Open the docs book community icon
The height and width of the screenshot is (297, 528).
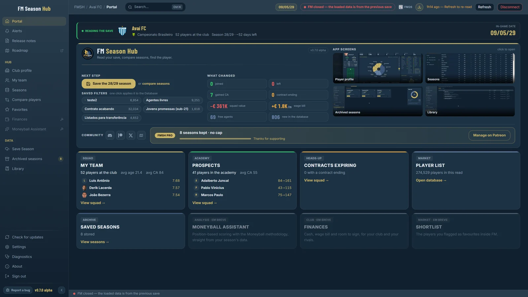pyautogui.click(x=141, y=135)
